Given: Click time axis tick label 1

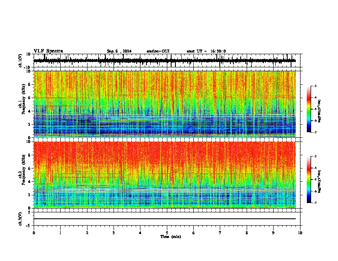Looking at the screenshot, I should pyautogui.click(x=60, y=233).
